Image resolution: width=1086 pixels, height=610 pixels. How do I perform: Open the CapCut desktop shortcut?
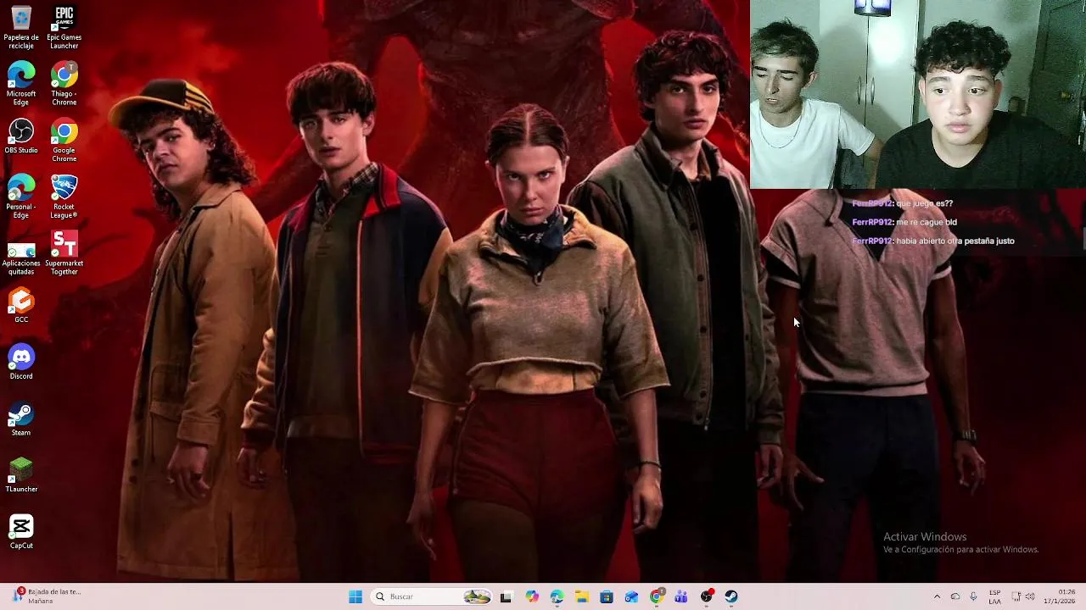[x=21, y=532]
